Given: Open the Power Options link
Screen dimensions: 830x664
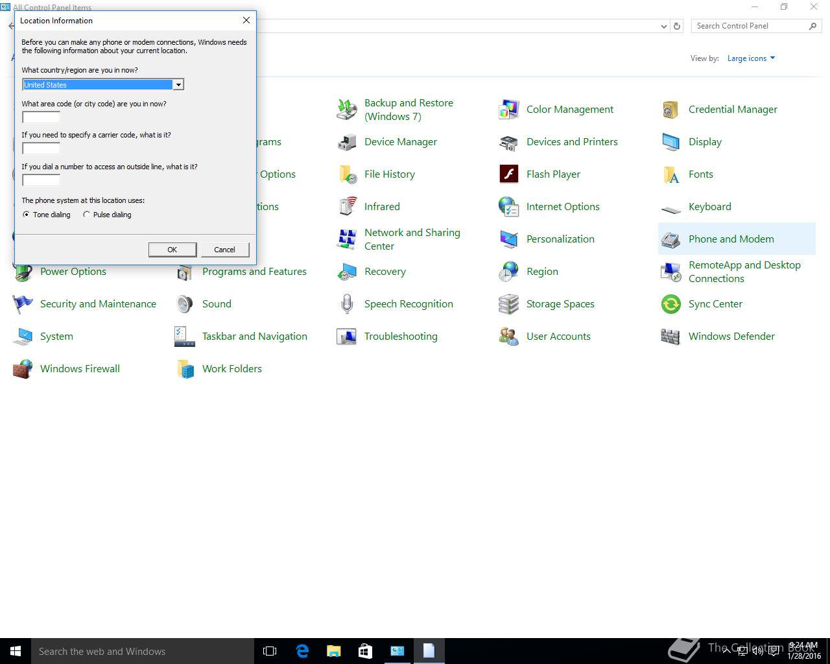Looking at the screenshot, I should pyautogui.click(x=73, y=272).
